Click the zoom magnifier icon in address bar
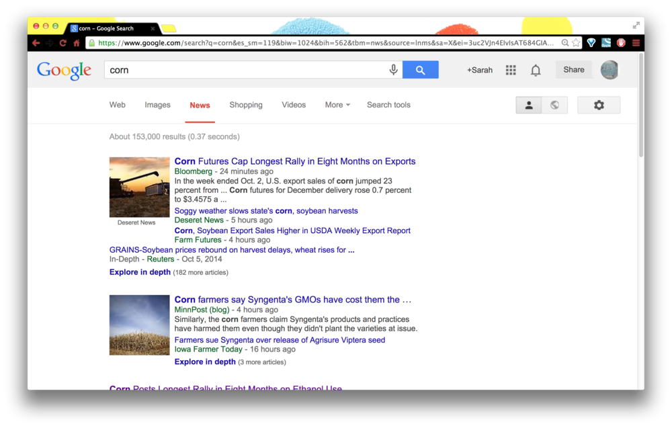 click(x=565, y=43)
